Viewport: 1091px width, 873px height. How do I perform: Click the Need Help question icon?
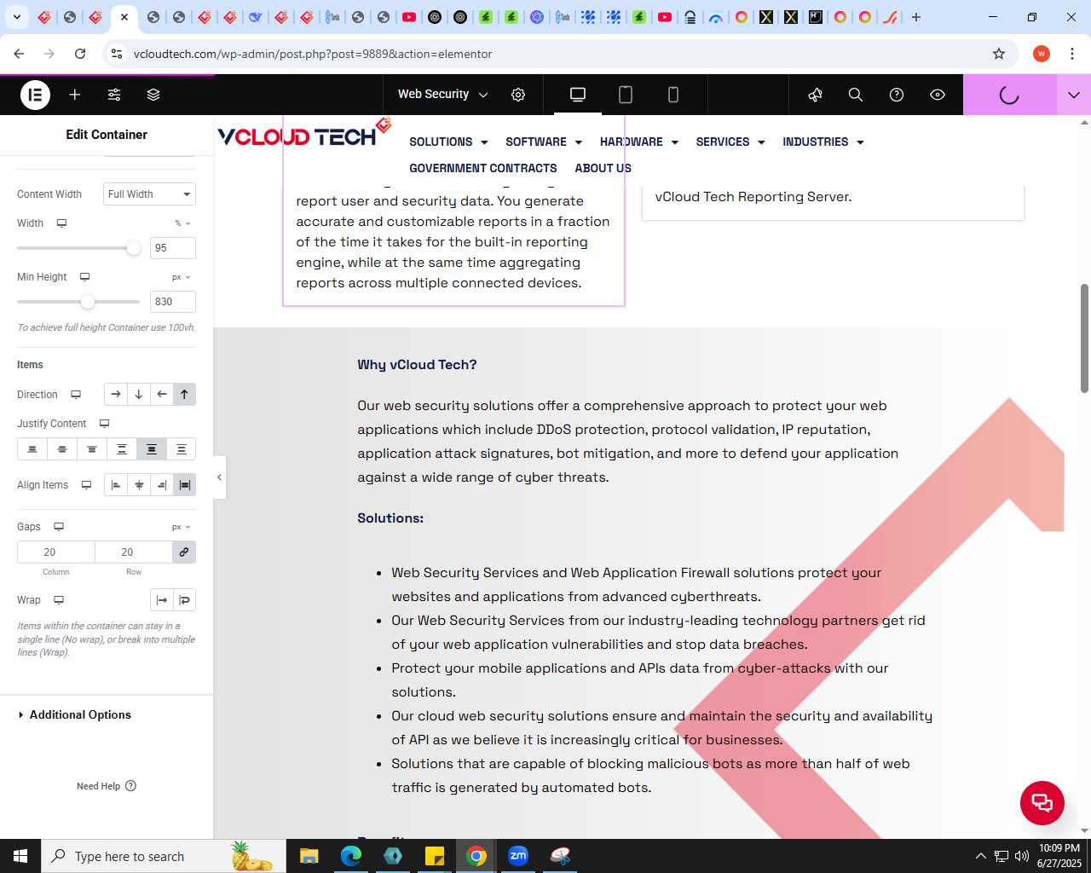[130, 786]
